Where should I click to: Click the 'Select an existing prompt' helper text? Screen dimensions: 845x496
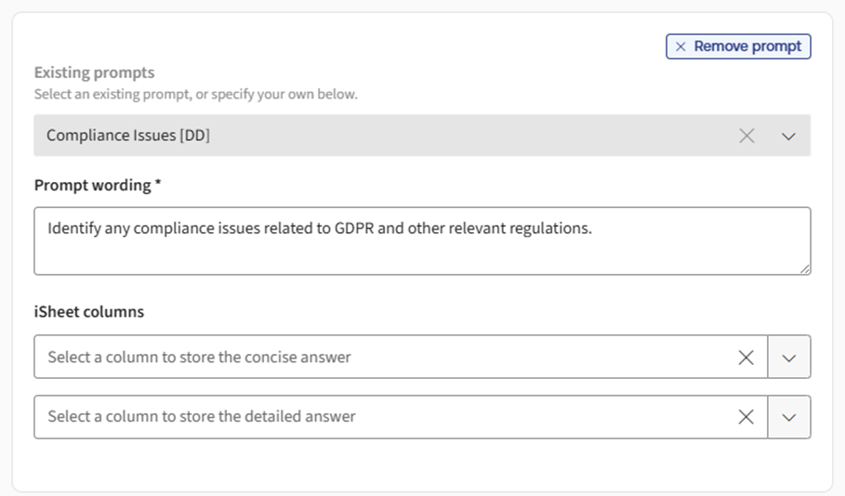[195, 94]
